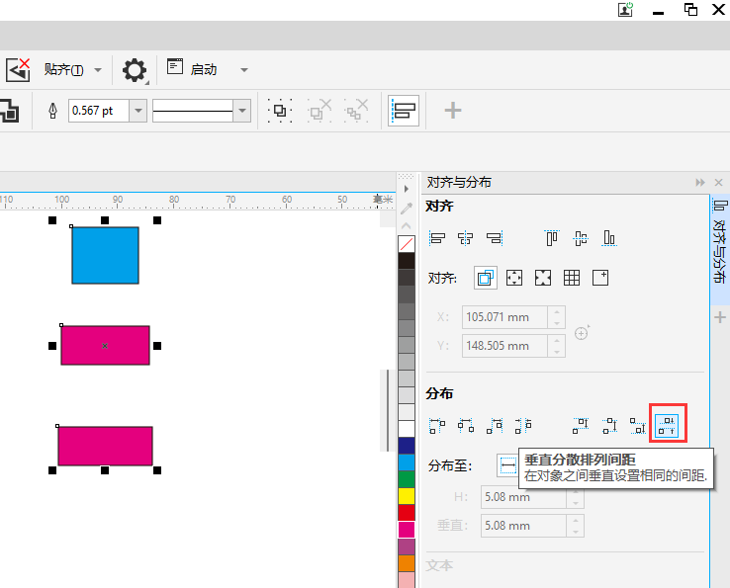
Task: Click the Y coordinate stepper arrows
Action: (x=557, y=346)
